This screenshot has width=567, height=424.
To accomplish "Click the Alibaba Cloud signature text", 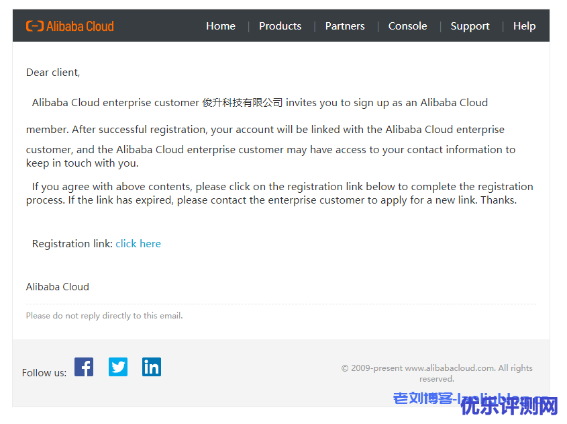I will coord(58,287).
